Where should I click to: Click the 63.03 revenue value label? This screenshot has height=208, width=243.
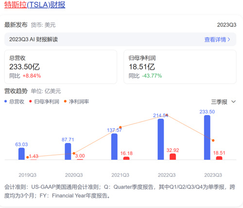coord(21,144)
